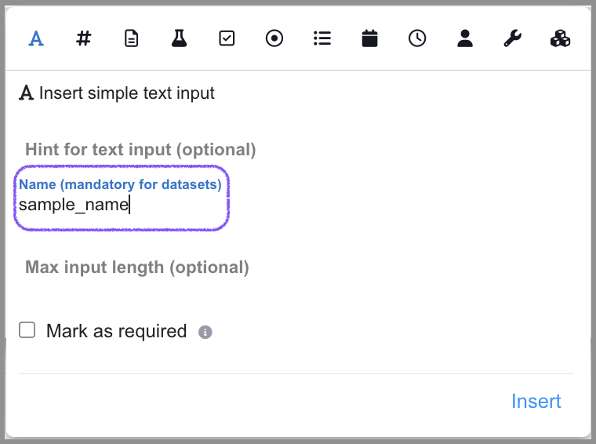Pick the calendar date input icon

tap(369, 38)
